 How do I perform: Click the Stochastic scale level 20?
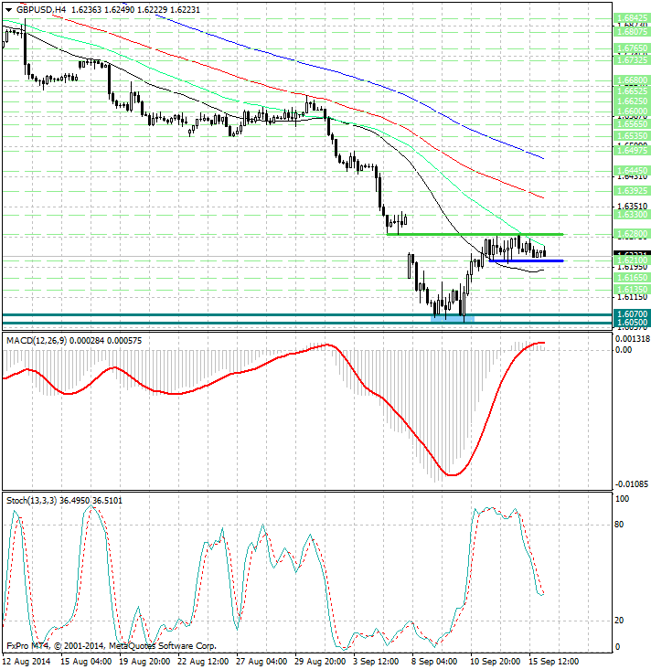[619, 621]
